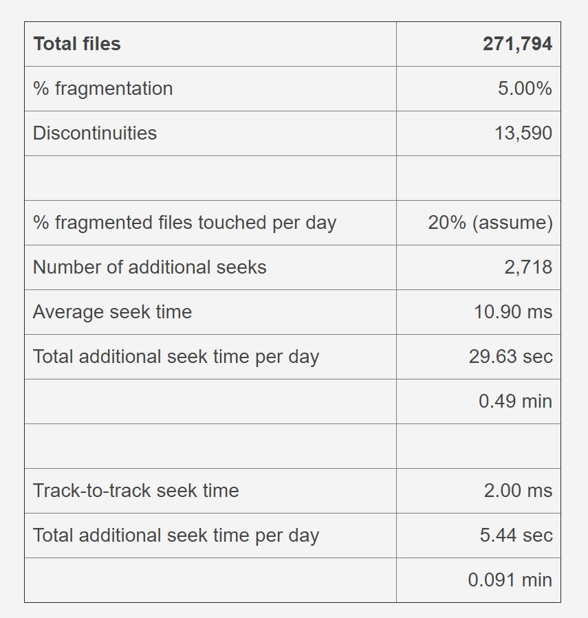Select the 271,794 total files value
Viewport: 588px width, 618px height.
point(517,44)
